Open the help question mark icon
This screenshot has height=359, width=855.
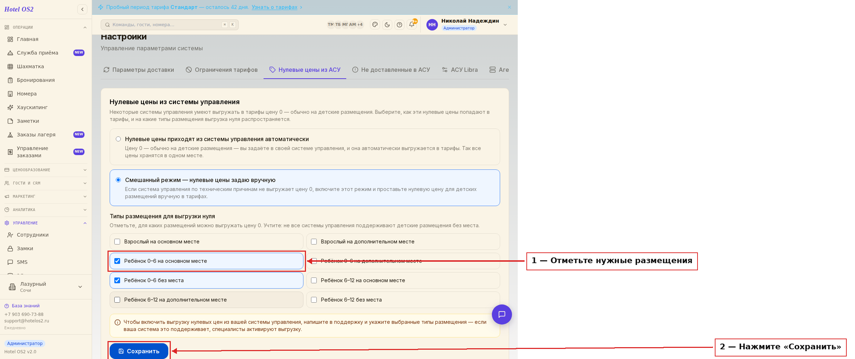pos(399,25)
